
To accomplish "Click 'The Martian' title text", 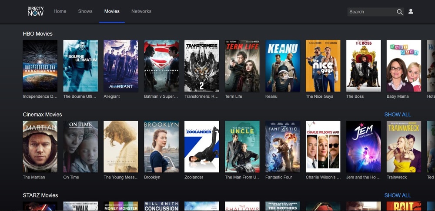I will [34, 177].
